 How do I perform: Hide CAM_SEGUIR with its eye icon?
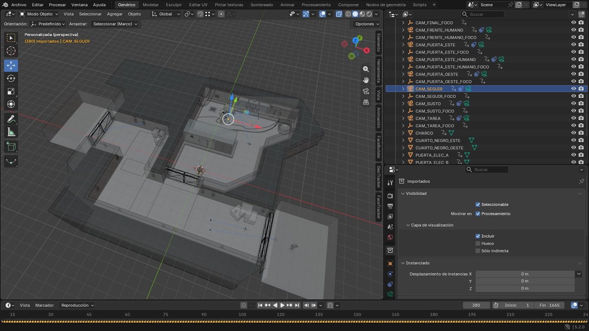click(x=573, y=89)
